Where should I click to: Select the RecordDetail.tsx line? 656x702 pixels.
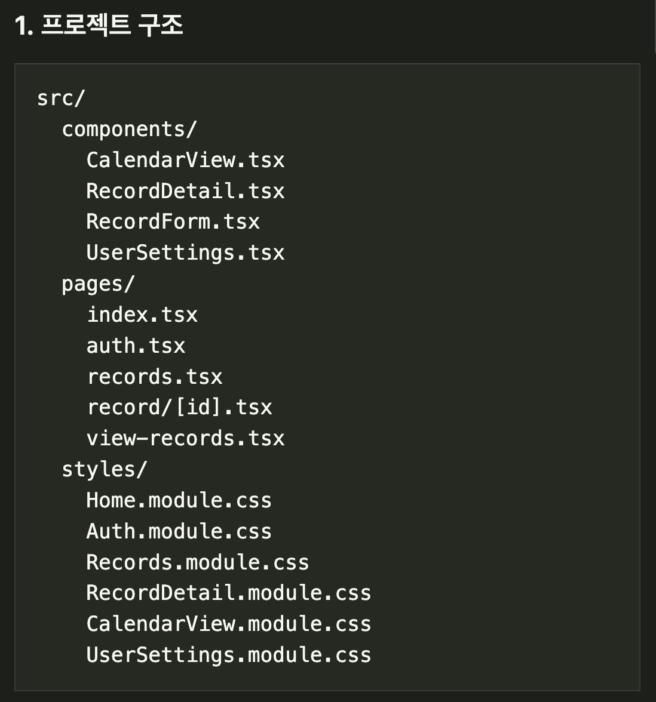(x=185, y=191)
